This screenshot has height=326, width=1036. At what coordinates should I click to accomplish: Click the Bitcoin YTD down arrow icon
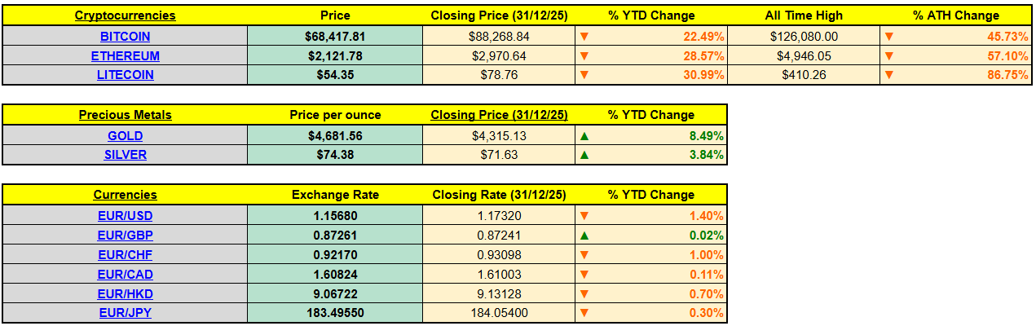tap(583, 36)
